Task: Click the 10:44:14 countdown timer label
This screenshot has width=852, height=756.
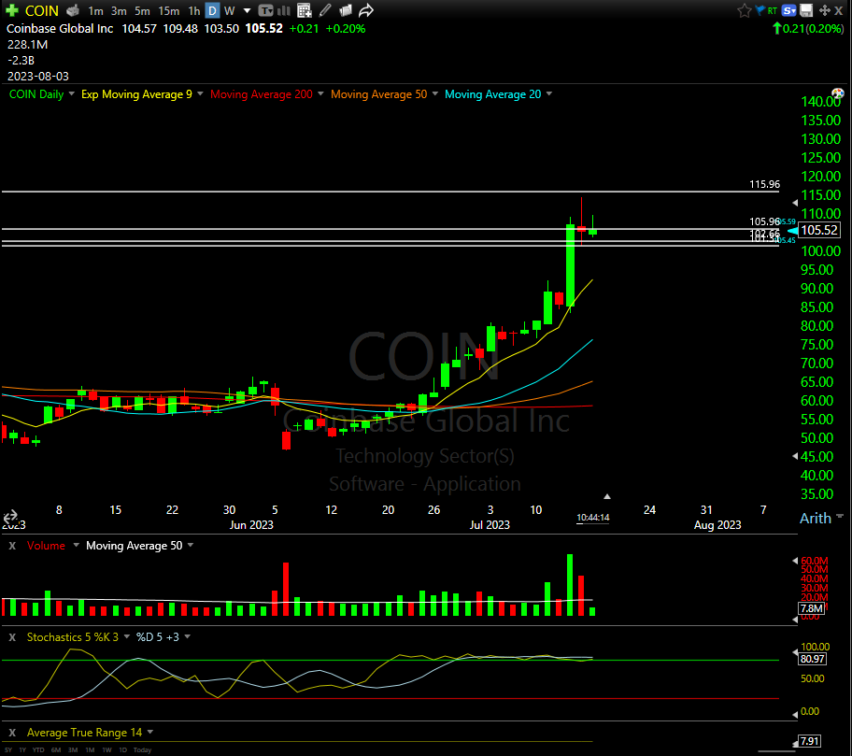Action: (x=593, y=518)
